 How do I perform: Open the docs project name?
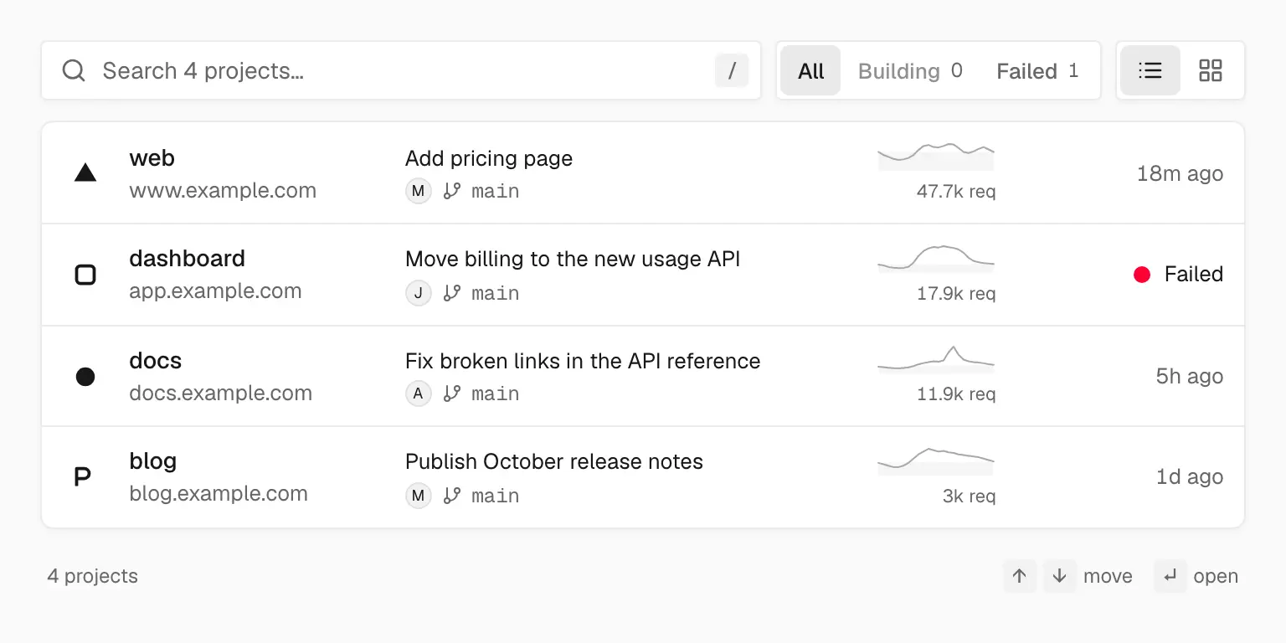click(155, 361)
